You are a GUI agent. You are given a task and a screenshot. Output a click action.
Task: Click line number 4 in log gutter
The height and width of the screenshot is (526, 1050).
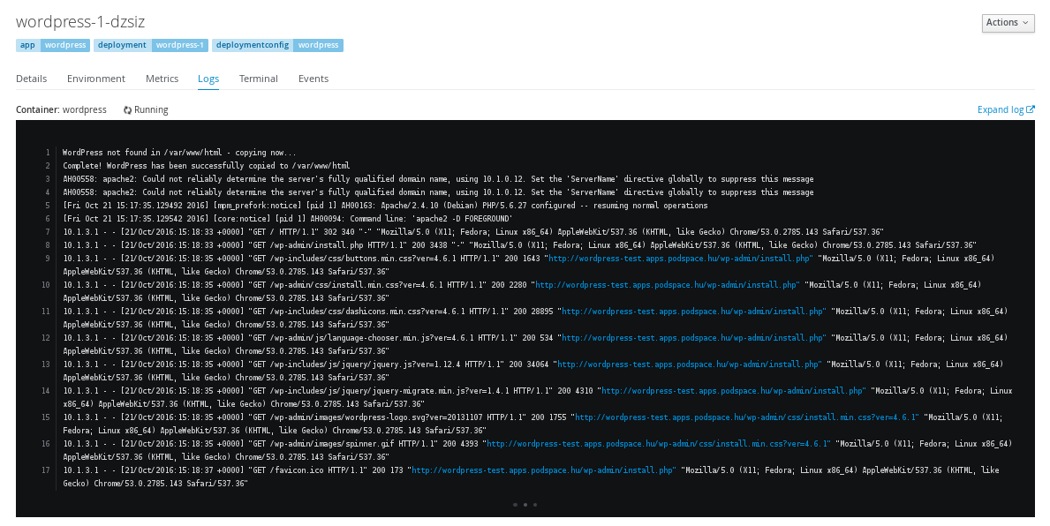pos(48,192)
